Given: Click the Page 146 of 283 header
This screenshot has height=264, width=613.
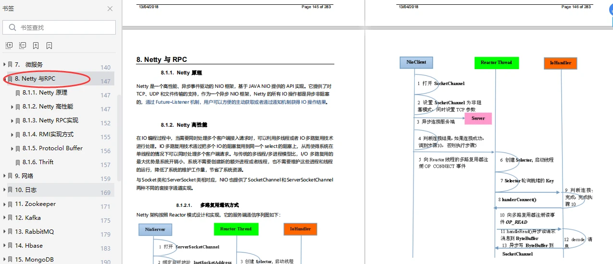Looking at the screenshot, I should coord(576,7).
